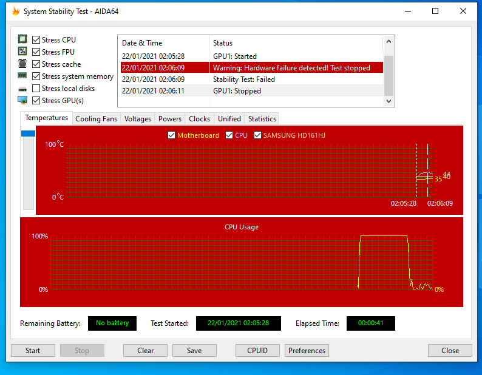Switch to the Temperatures tab

46,118
